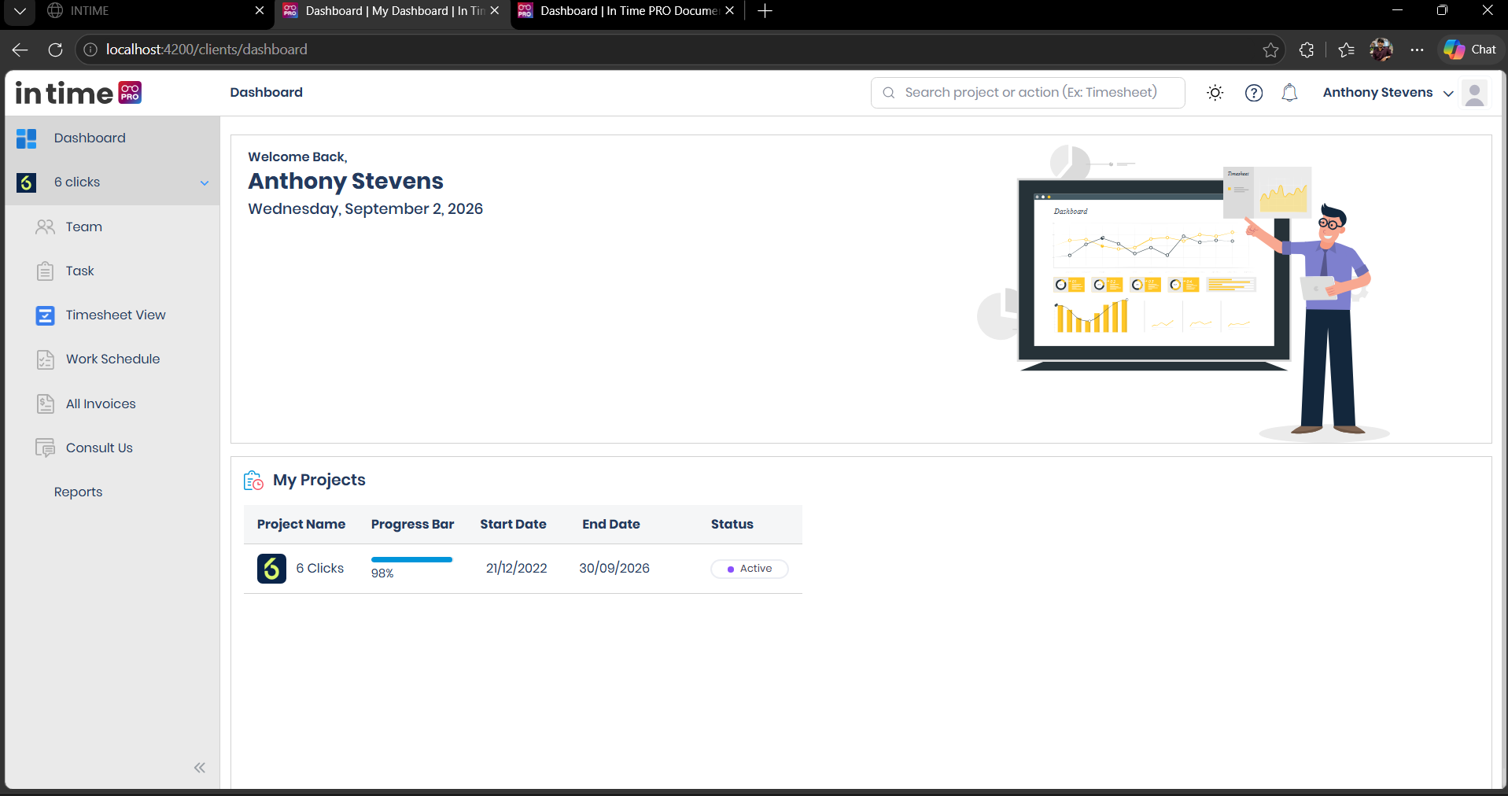Click the Consult Us chat icon
The width and height of the screenshot is (1508, 796).
46,448
